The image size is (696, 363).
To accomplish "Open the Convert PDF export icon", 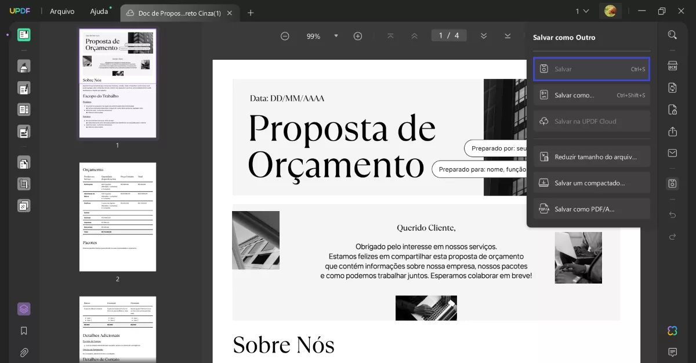I will coord(672,88).
